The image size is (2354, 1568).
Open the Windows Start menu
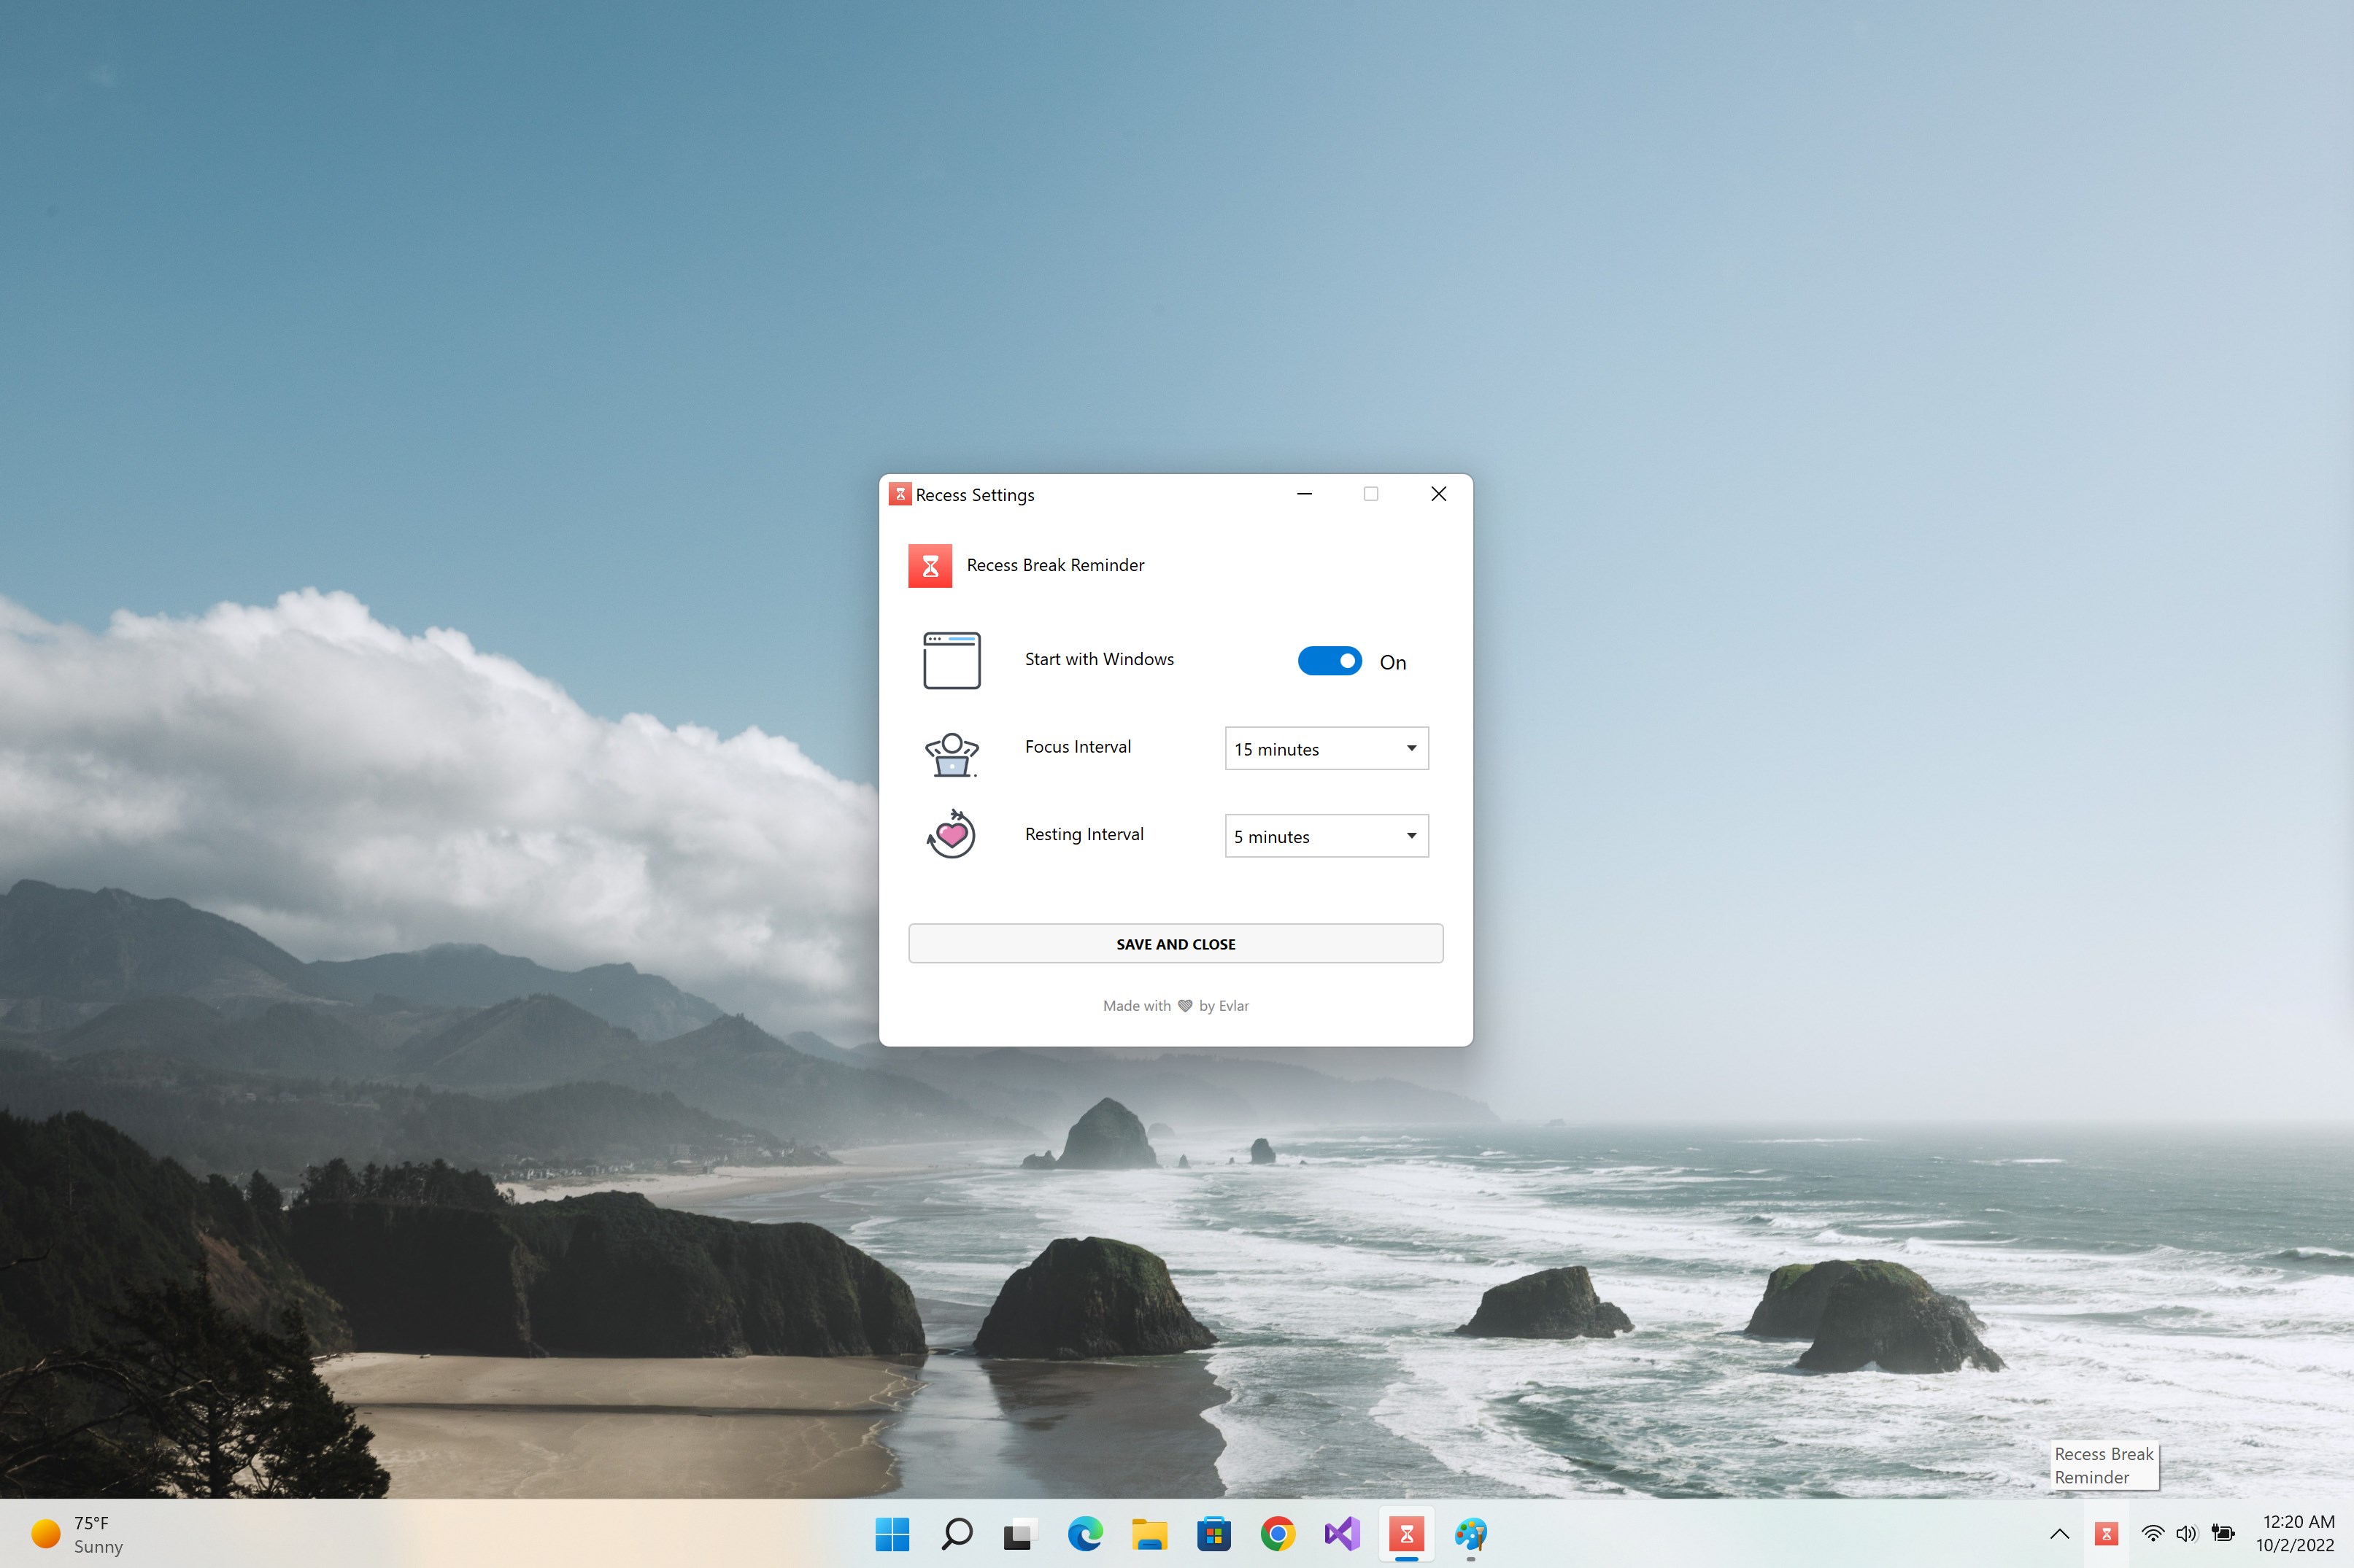[892, 1533]
